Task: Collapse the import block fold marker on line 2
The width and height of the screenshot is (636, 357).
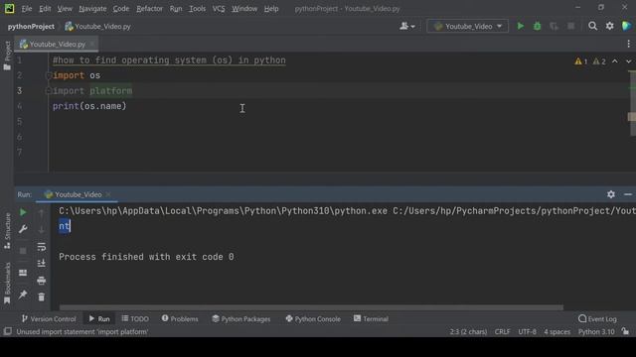Action: point(49,75)
